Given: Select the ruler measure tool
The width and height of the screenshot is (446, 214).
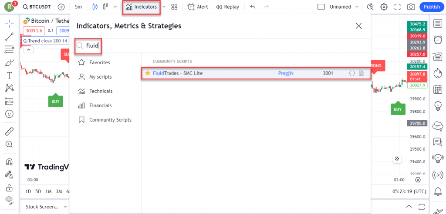Looking at the screenshot, I should 10,131.
